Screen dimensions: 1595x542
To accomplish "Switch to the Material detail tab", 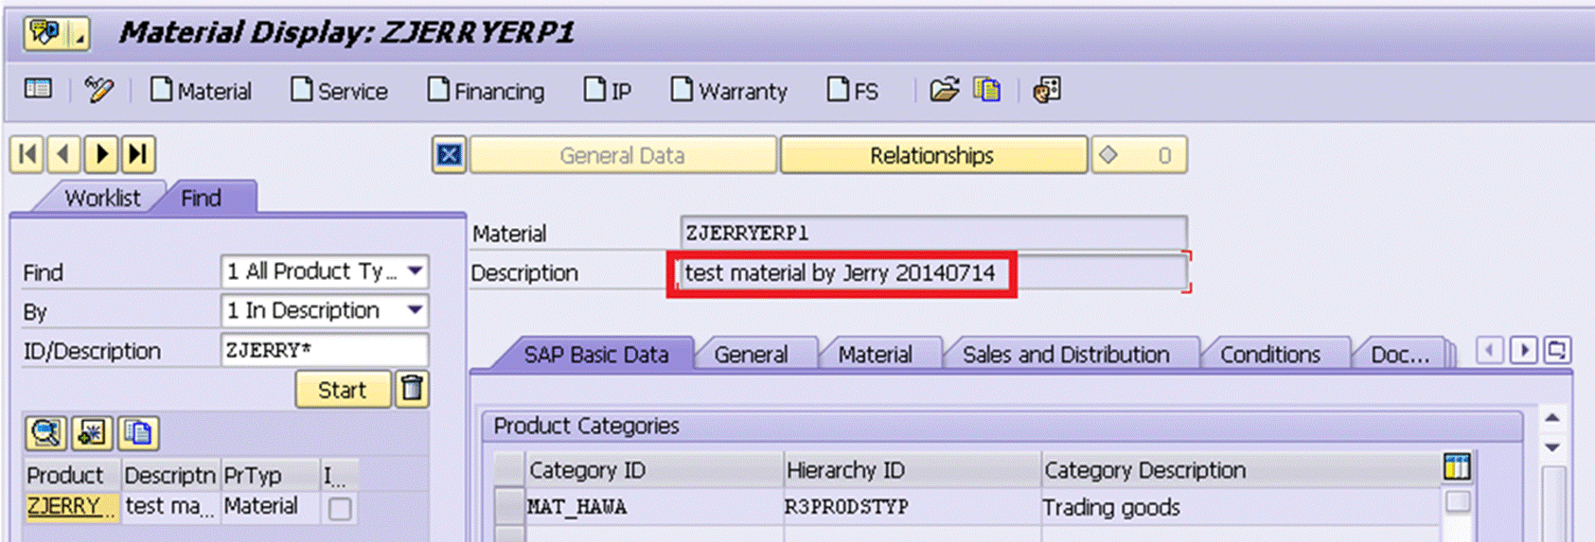I will point(875,354).
